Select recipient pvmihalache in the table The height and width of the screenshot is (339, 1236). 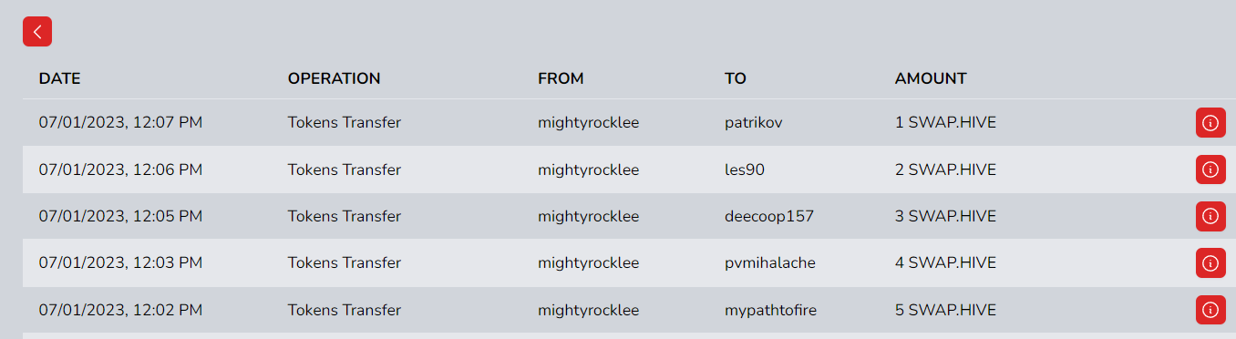pyautogui.click(x=770, y=262)
